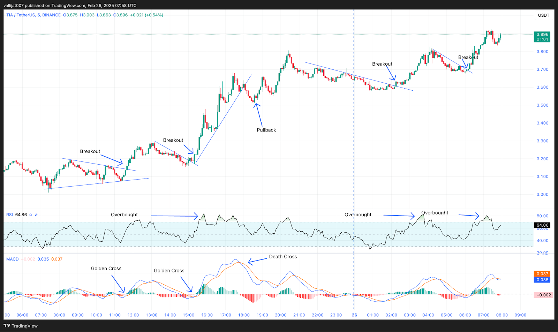Click the 3.800 price axis label
The height and width of the screenshot is (332, 558).
point(542,52)
